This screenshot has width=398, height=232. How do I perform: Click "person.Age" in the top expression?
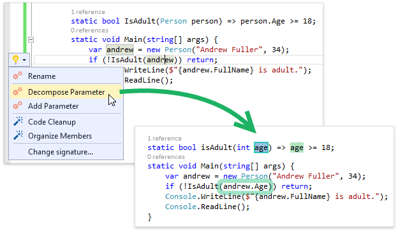263,22
